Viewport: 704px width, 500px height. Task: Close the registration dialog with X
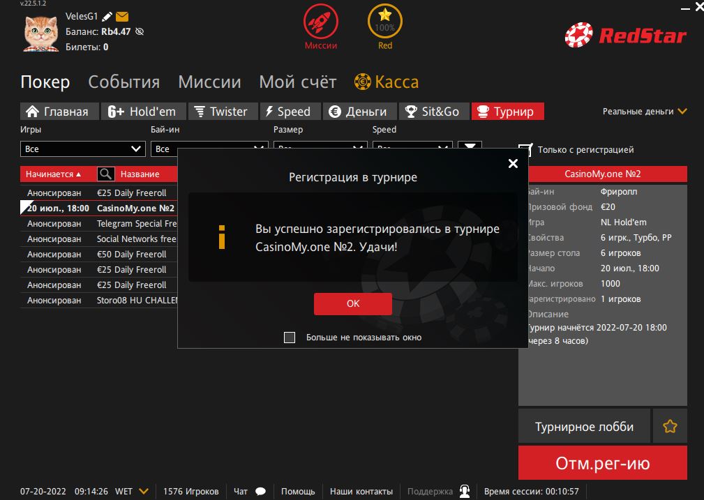(x=513, y=164)
